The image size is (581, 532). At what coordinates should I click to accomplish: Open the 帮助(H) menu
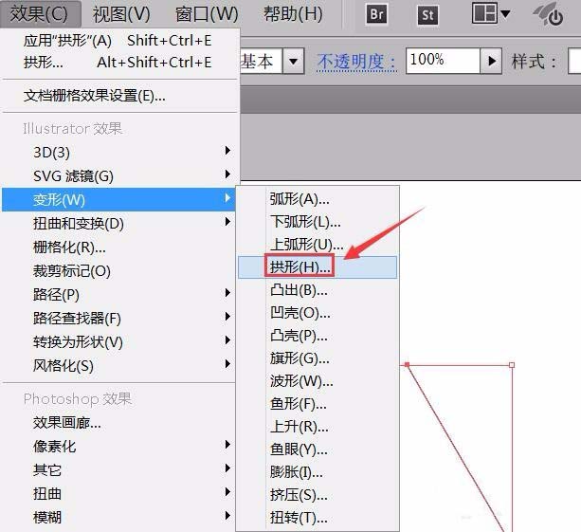293,14
